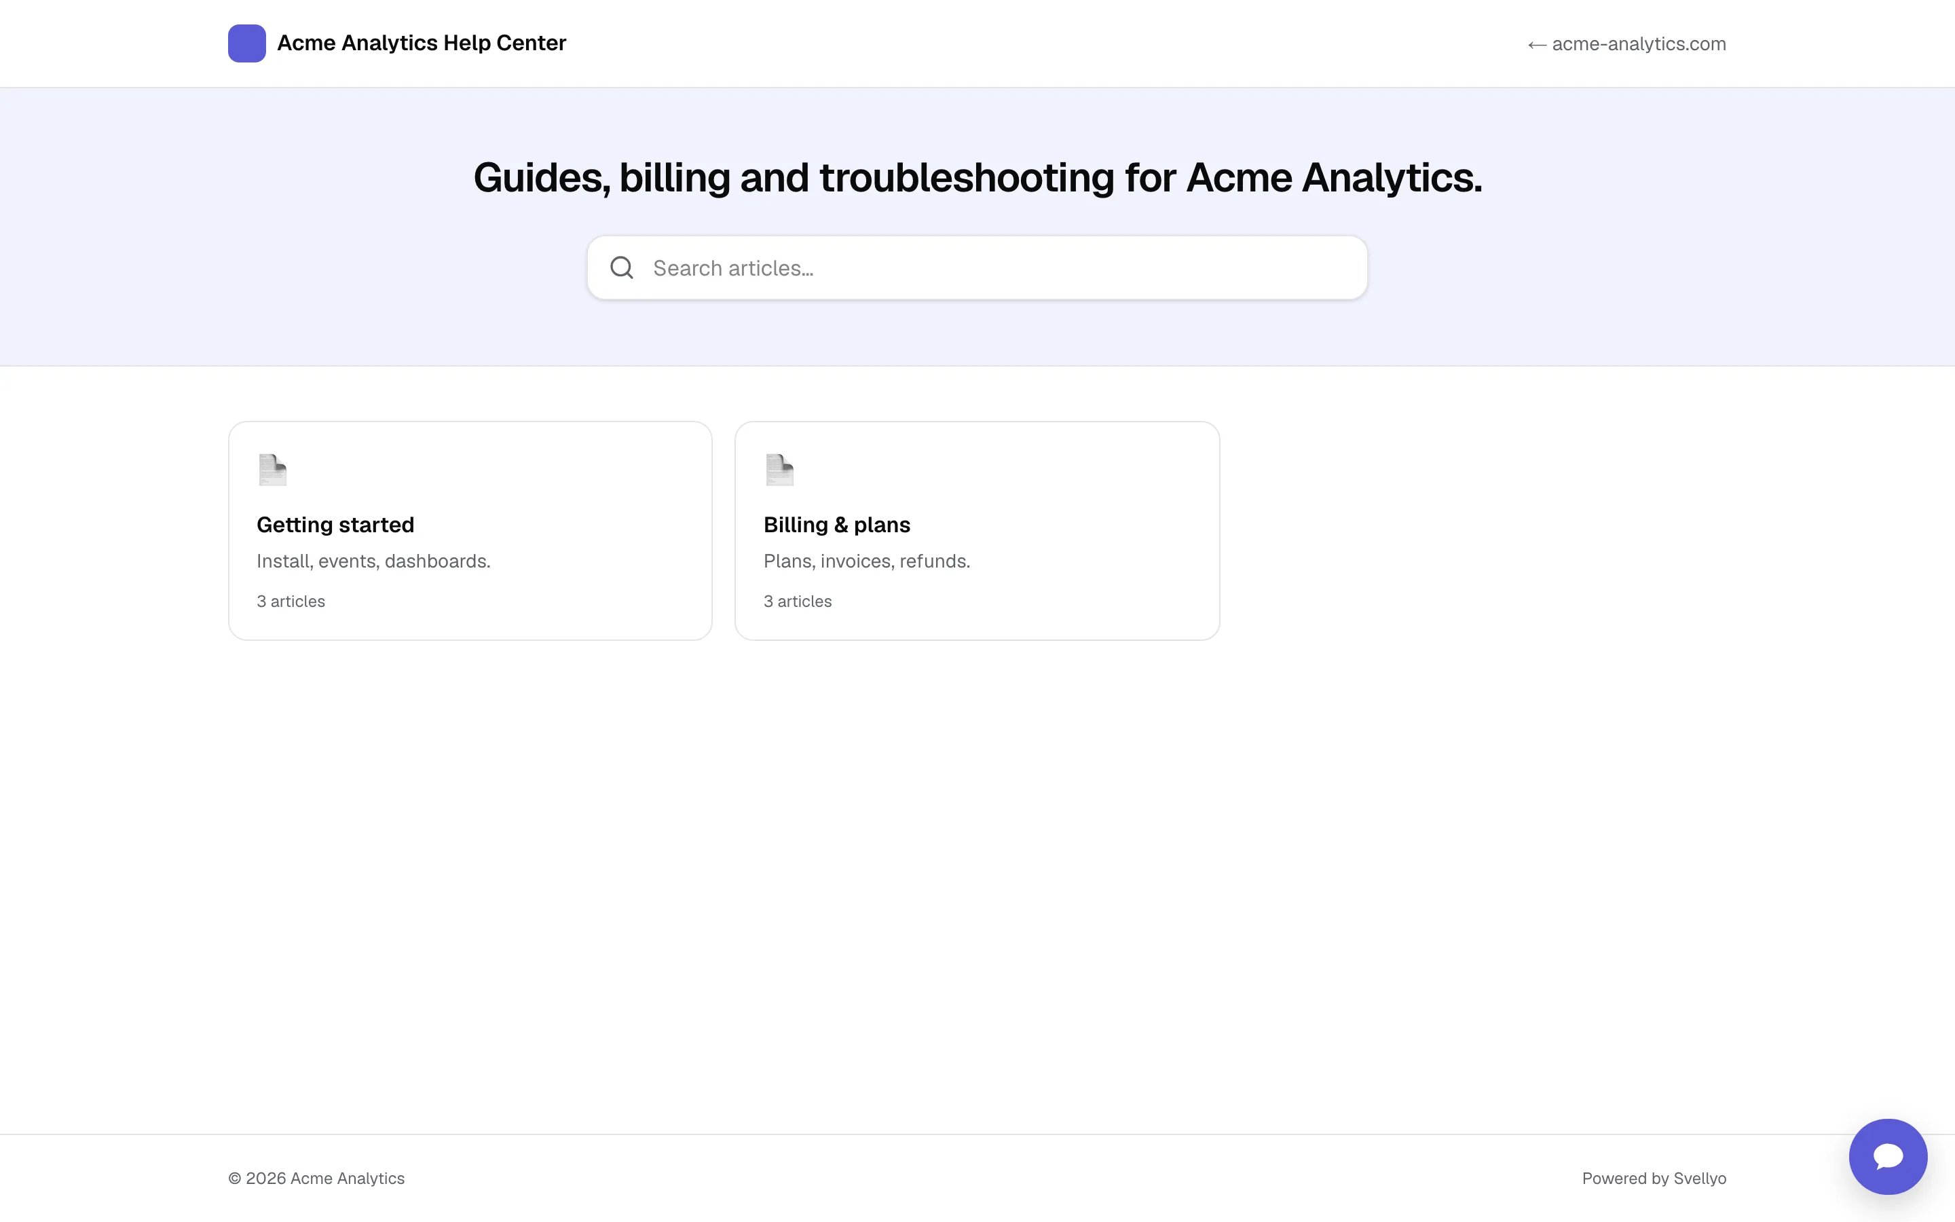Click the purple Acme Analytics logo square

tap(246, 43)
